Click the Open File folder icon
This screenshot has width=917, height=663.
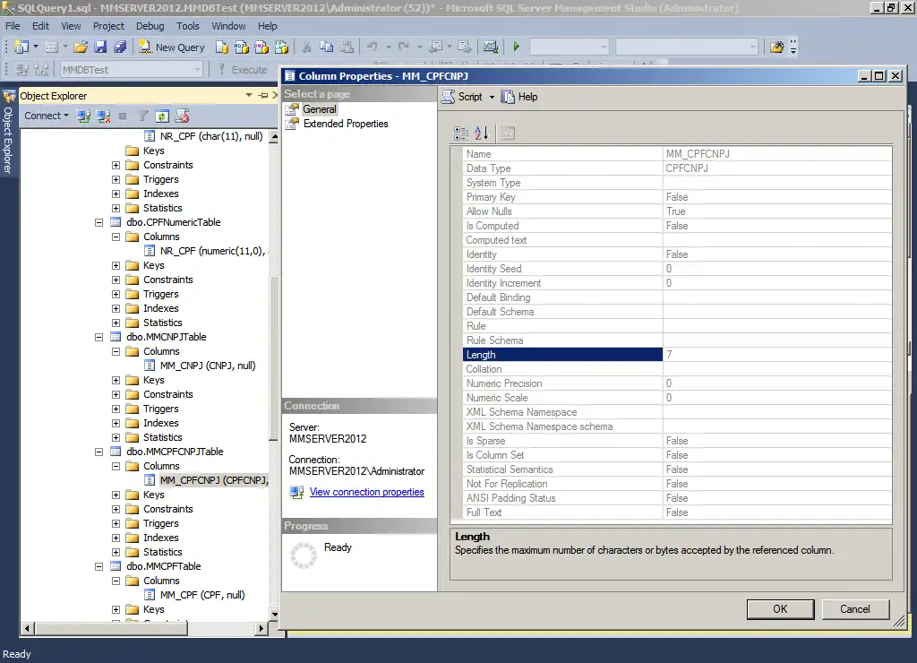click(81, 47)
